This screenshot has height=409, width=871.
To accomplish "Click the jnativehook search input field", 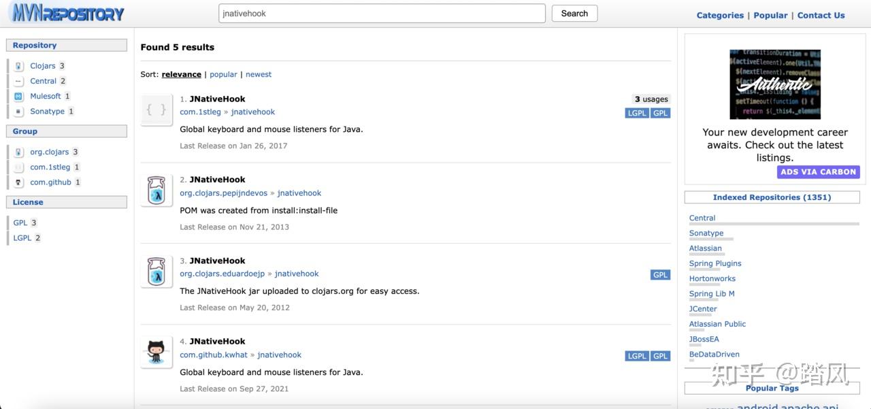I will point(382,14).
